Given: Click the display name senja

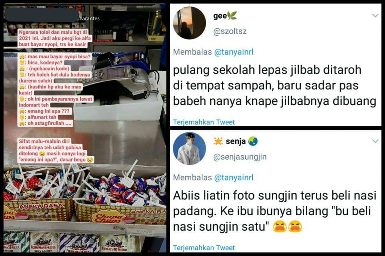Looking at the screenshot, I should coord(236,141).
